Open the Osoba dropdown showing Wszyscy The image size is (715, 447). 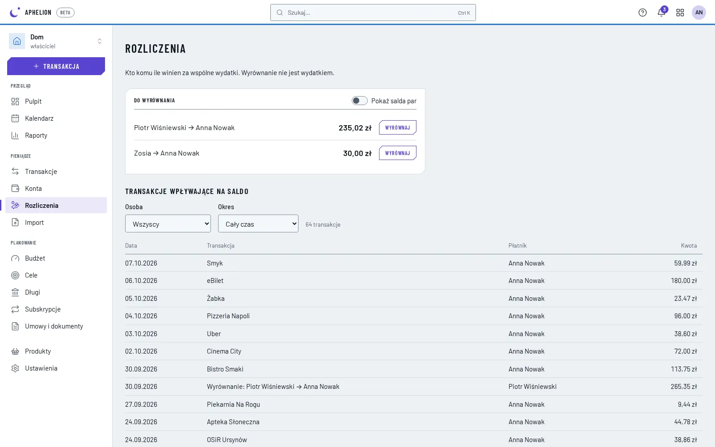click(168, 223)
